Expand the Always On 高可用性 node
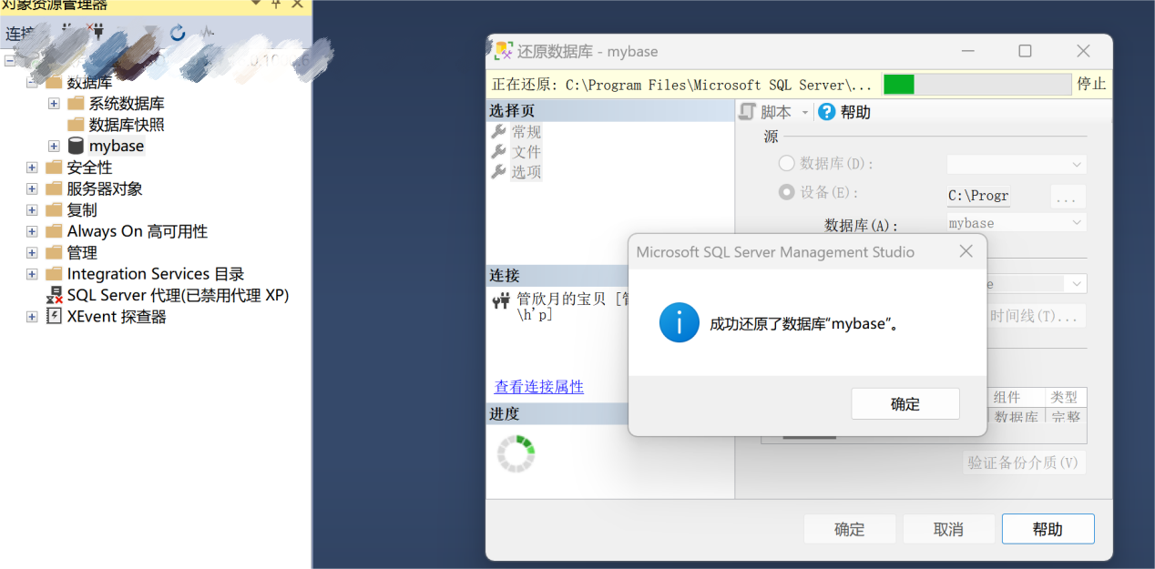This screenshot has height=569, width=1155. [x=32, y=231]
